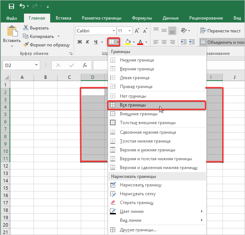Click the Undo arrow icon

[22, 6]
